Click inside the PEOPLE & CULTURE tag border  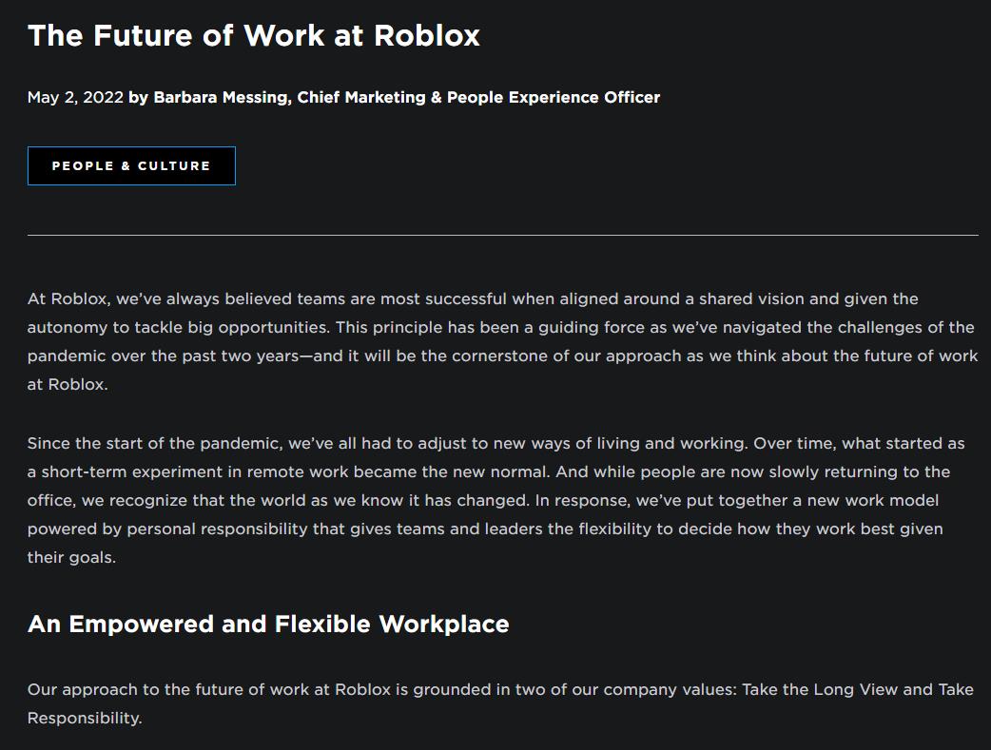tap(131, 165)
